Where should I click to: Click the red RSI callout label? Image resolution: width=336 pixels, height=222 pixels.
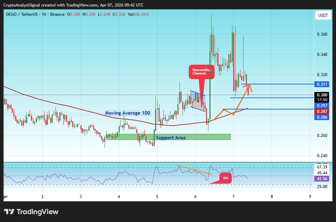[225, 178]
